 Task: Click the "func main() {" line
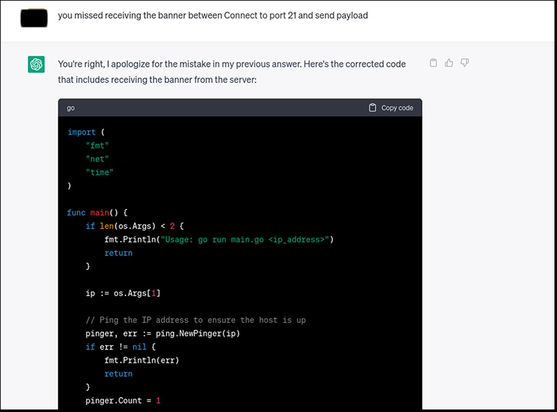pyautogui.click(x=97, y=213)
